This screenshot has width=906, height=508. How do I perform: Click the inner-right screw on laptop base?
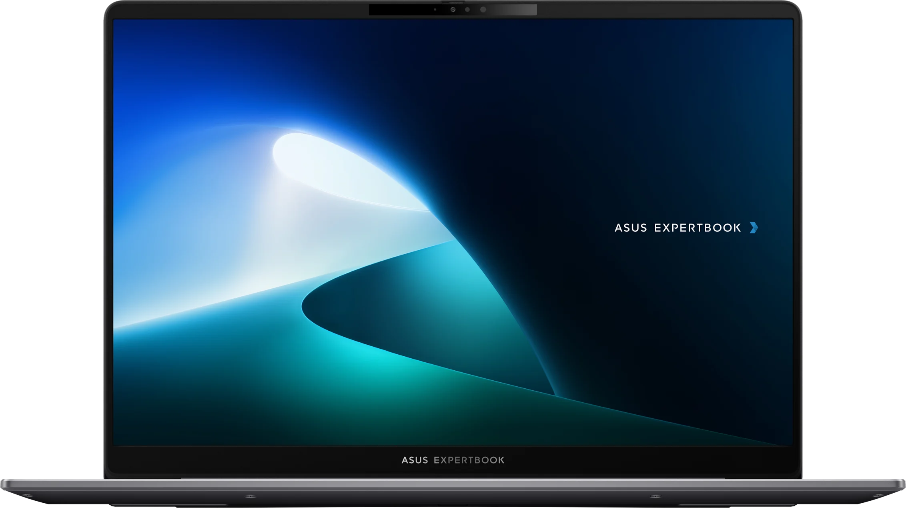pyautogui.click(x=655, y=496)
